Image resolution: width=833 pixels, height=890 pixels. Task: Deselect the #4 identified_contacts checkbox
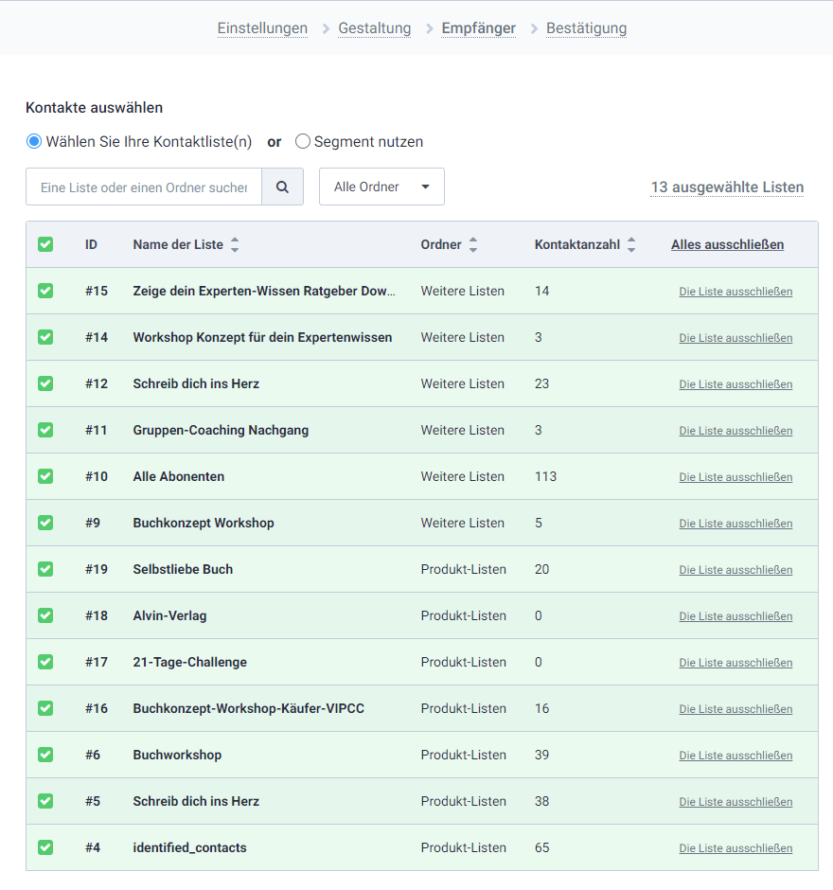45,847
